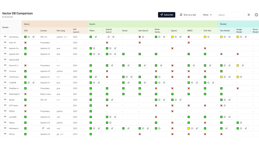The width and height of the screenshot is (259, 146).
Task: Click the green Filters checkmark for Elasticsearch
Action: click(91, 94)
